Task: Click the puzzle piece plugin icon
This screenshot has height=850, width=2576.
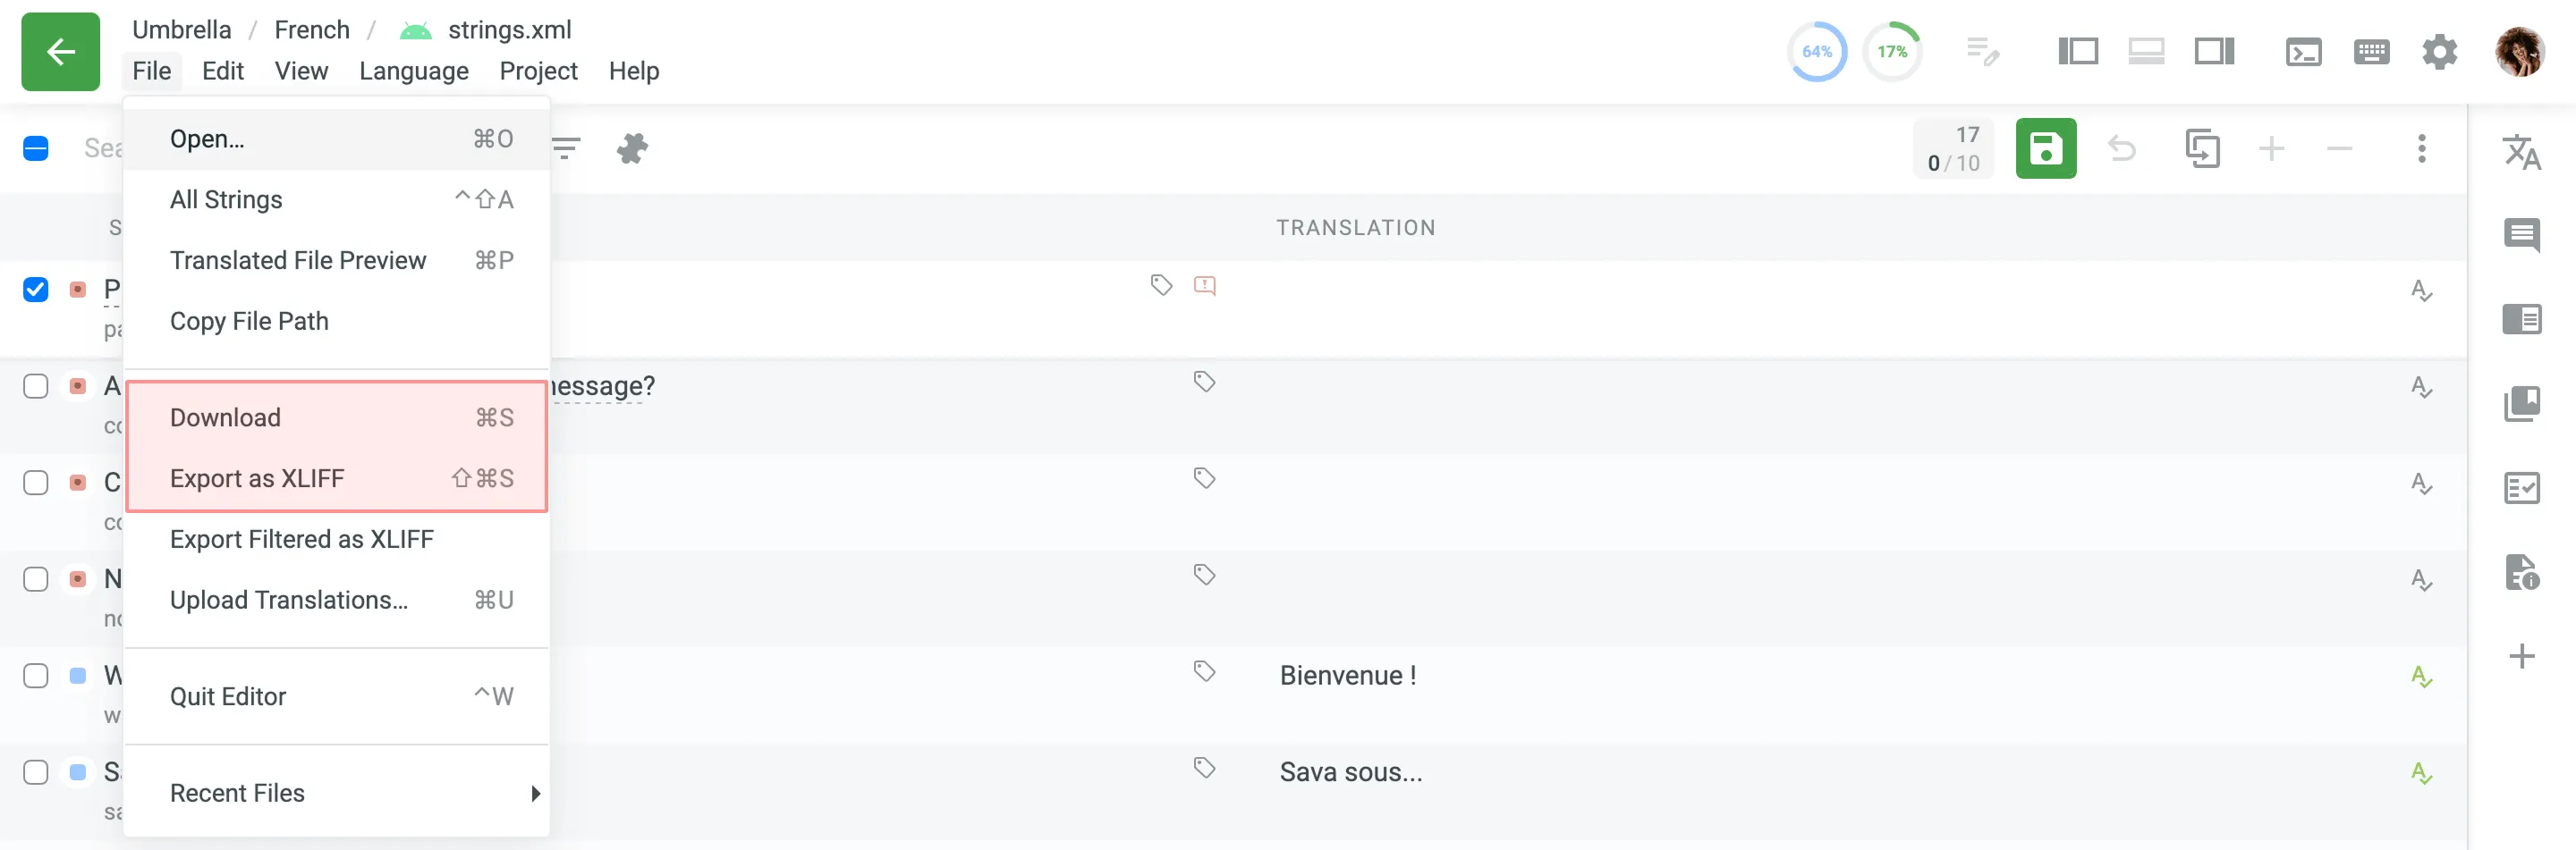Action: (x=632, y=149)
